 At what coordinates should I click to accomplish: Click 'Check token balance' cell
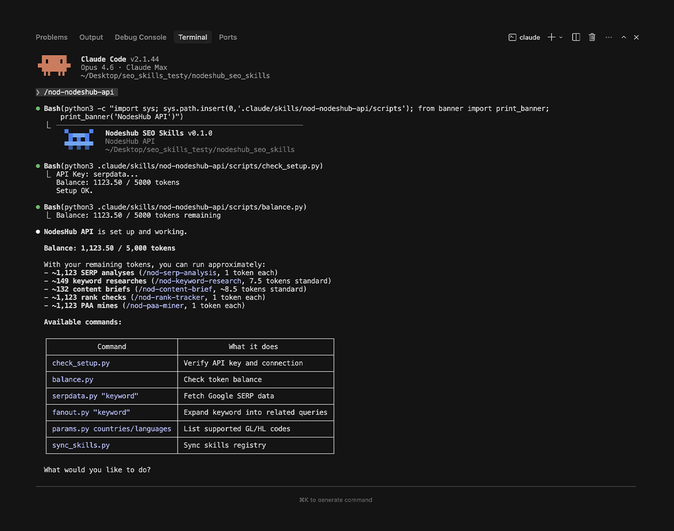255,379
